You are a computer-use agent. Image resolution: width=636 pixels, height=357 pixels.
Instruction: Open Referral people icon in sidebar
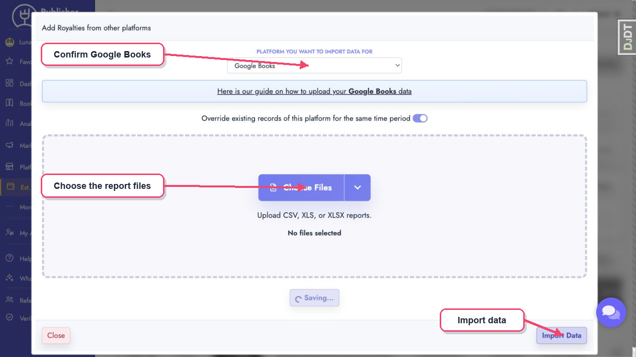pos(9,300)
